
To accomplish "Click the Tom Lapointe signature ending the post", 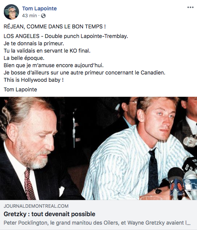I will (x=20, y=89).
